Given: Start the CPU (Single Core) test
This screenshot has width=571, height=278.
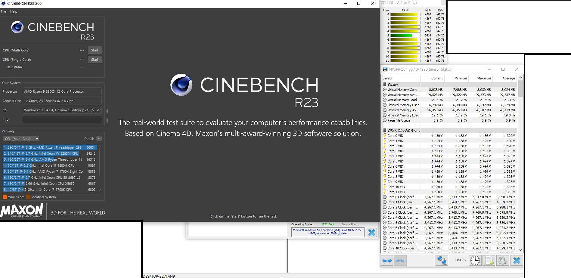Looking at the screenshot, I should tap(95, 60).
